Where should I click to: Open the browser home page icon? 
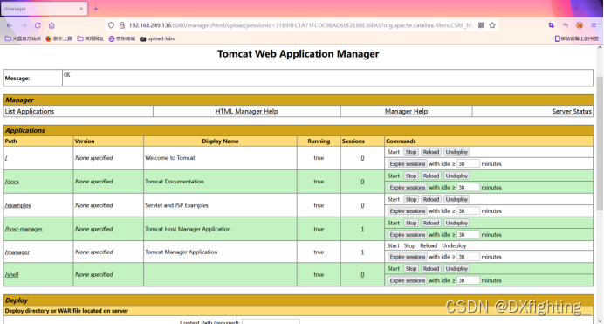pyautogui.click(x=51, y=25)
